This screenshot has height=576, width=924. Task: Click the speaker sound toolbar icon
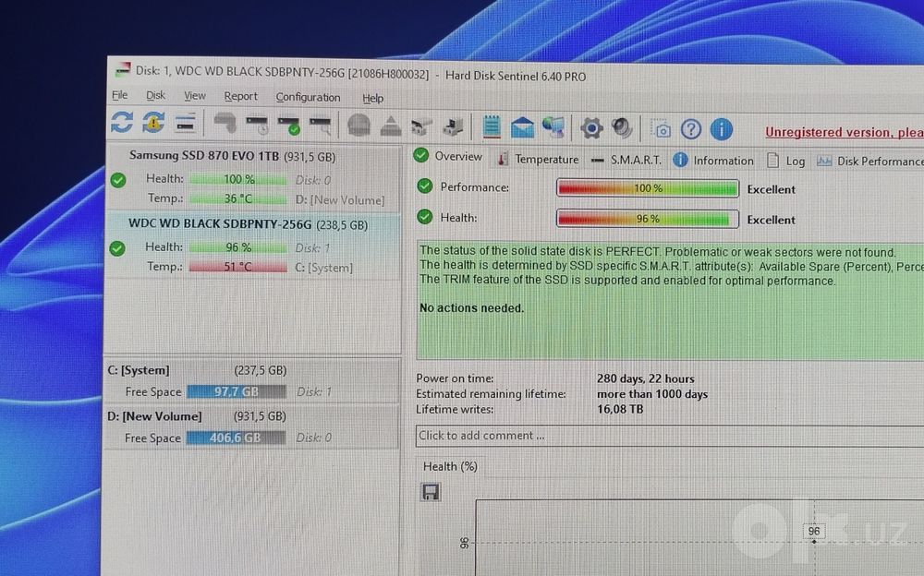[x=622, y=127]
